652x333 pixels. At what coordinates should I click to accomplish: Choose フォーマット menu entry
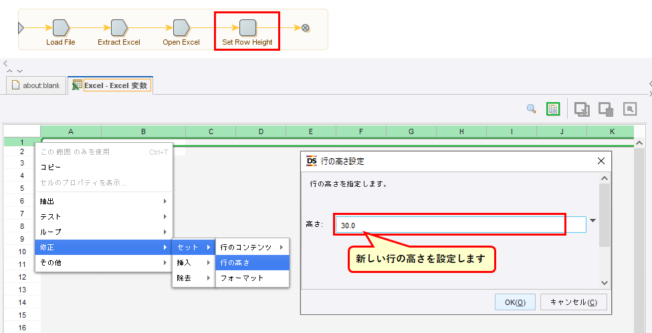[x=252, y=278]
